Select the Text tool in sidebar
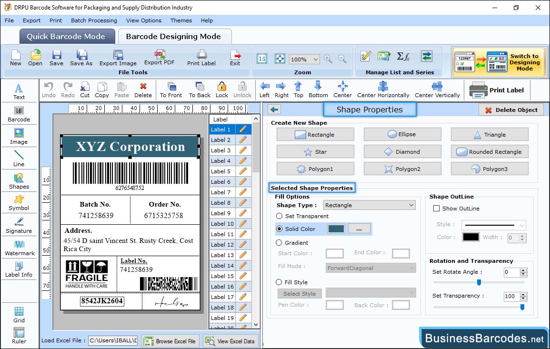550x349 pixels. click(x=19, y=92)
